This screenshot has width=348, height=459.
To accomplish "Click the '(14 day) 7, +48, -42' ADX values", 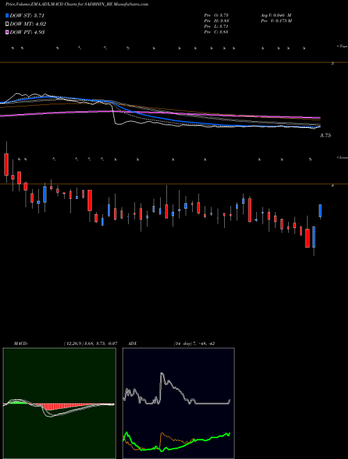I will click(x=193, y=344).
